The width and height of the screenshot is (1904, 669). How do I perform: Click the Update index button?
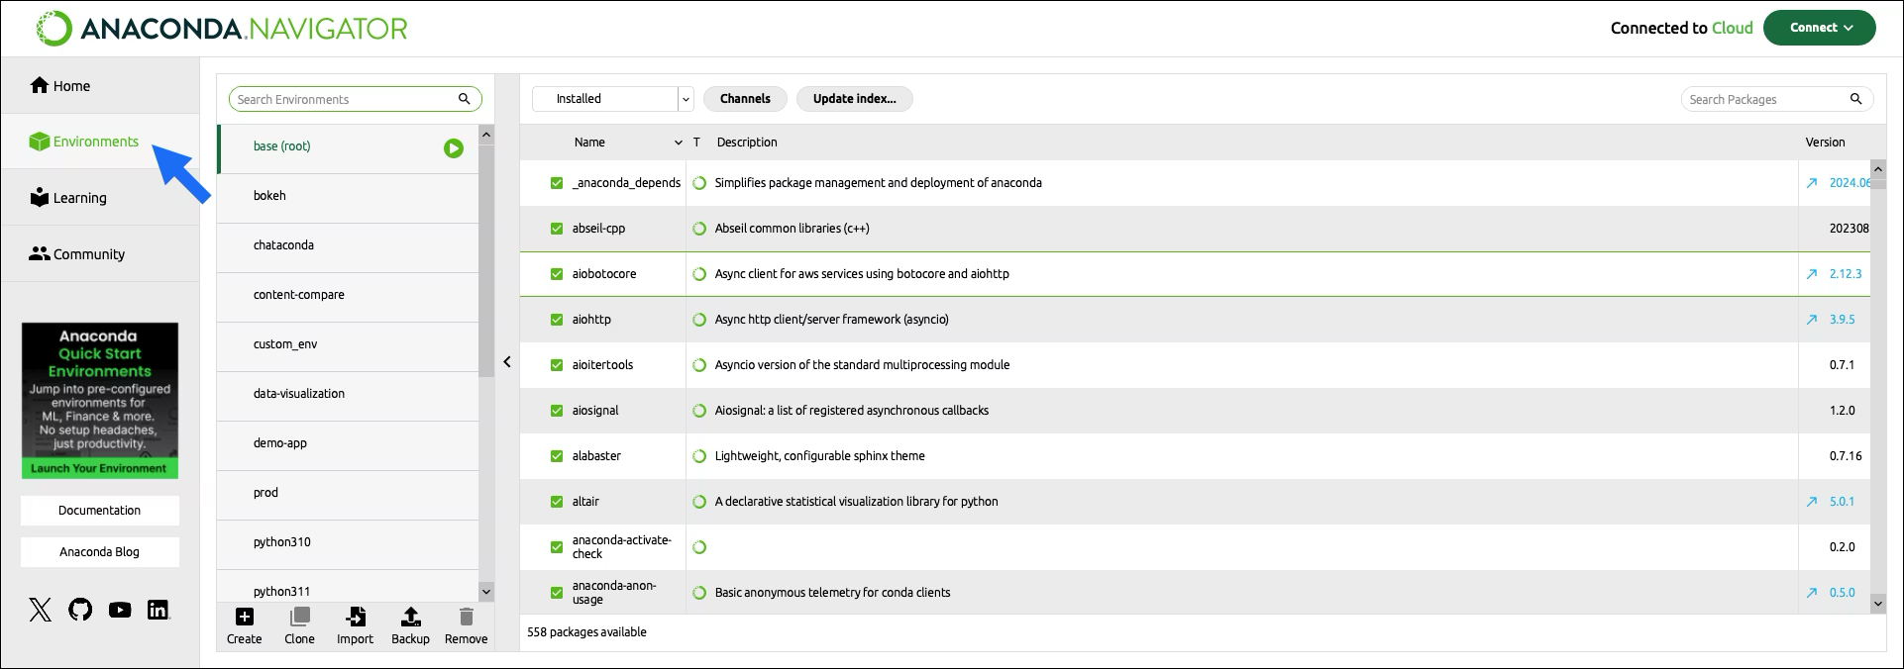tap(854, 99)
